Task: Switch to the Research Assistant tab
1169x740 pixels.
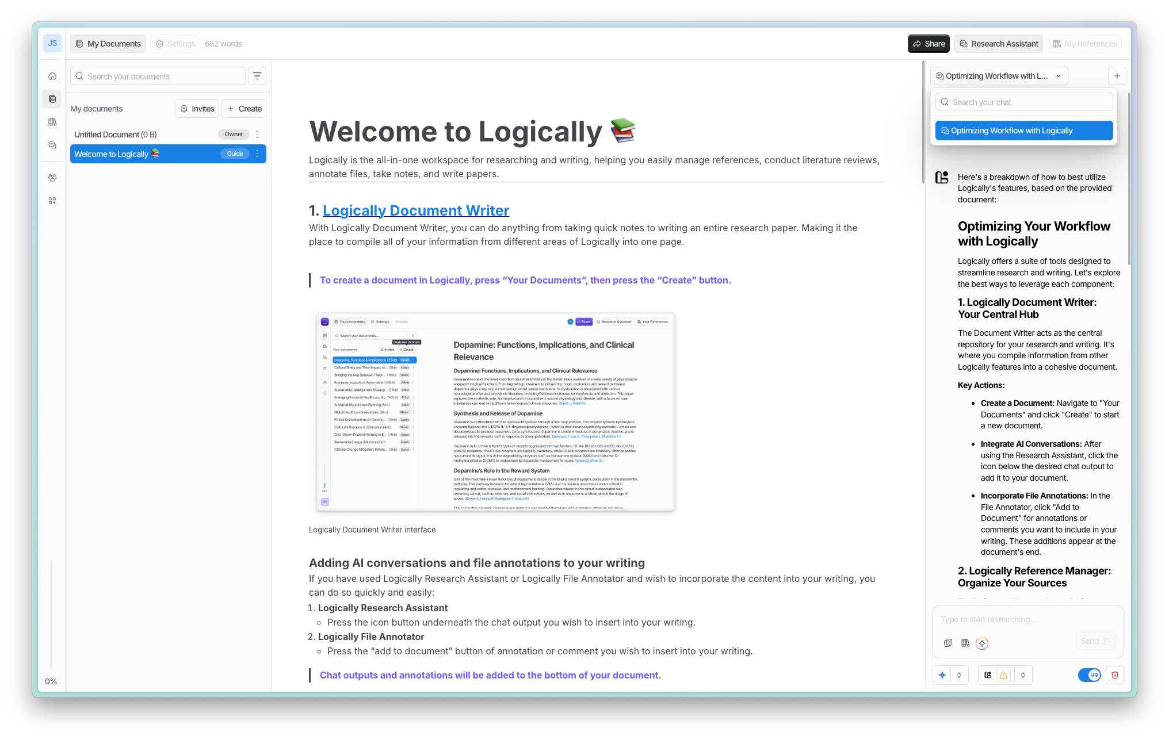Action: tap(998, 44)
